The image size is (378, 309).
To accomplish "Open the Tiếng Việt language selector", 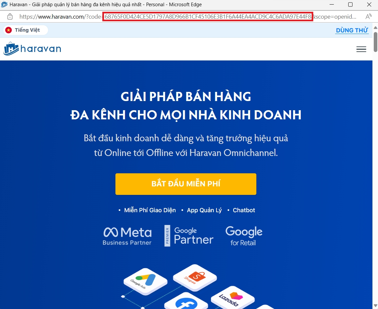I will [26, 30].
